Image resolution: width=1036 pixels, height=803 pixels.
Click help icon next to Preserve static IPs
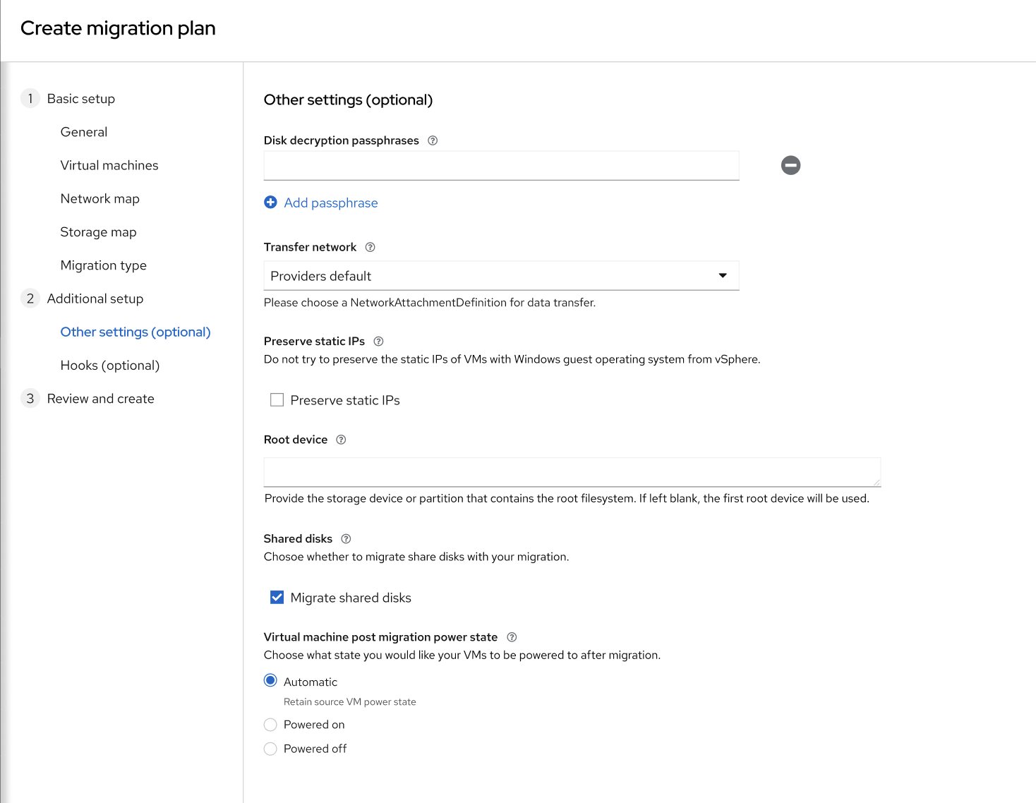tap(378, 342)
